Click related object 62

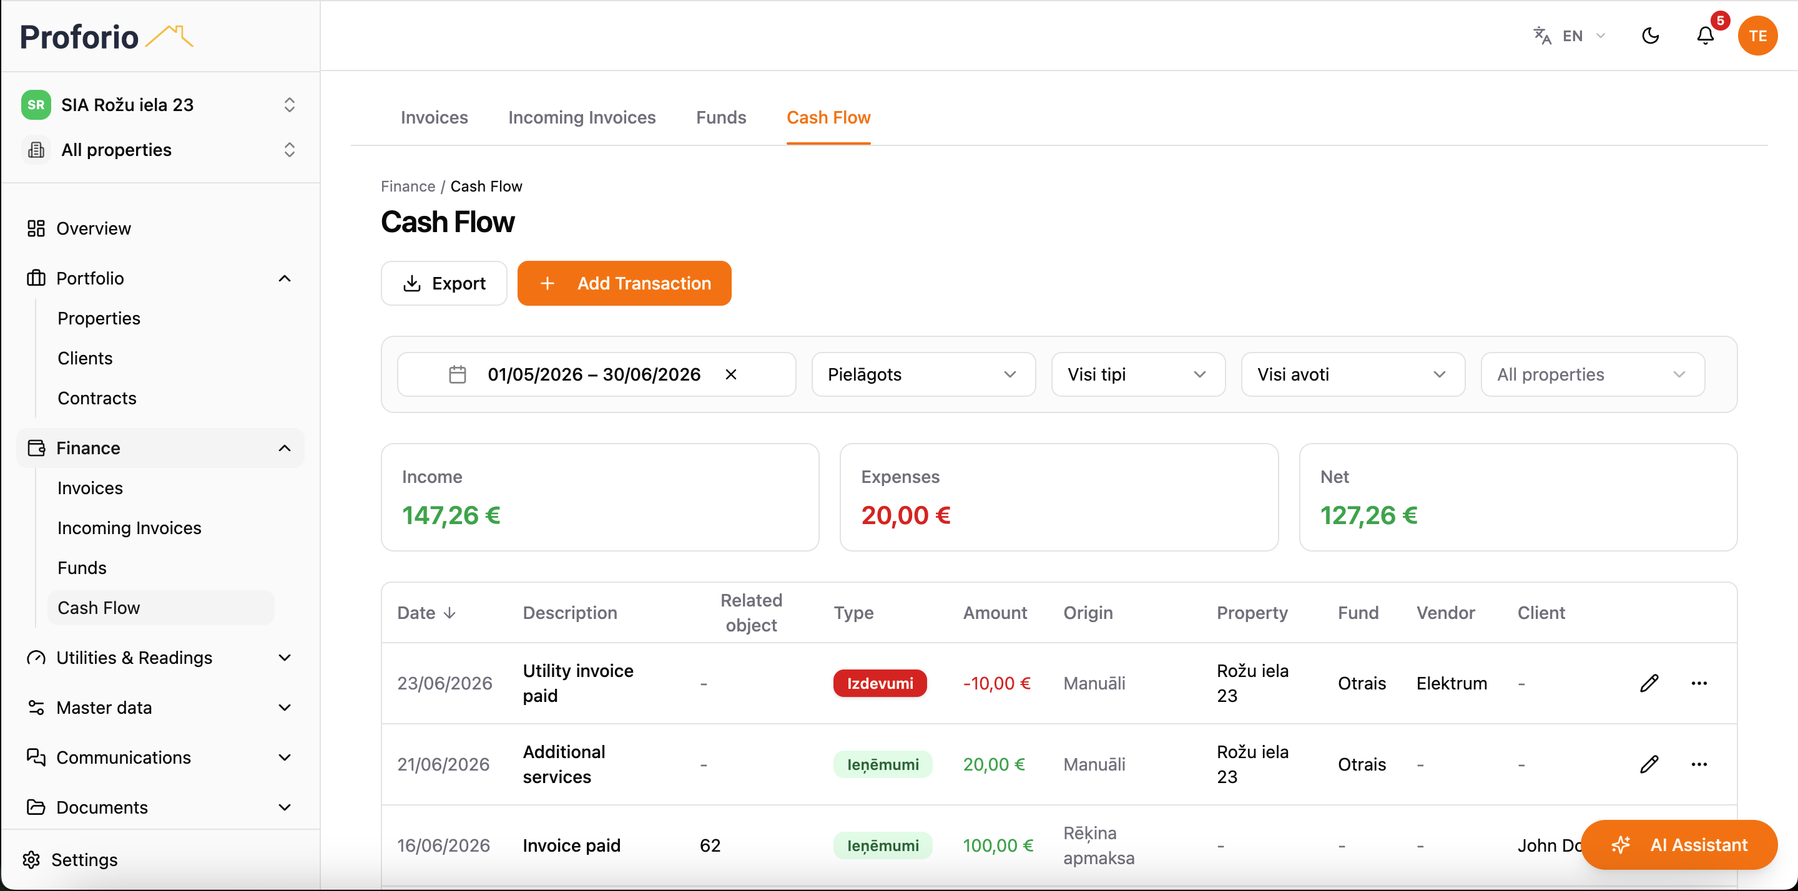[710, 845]
